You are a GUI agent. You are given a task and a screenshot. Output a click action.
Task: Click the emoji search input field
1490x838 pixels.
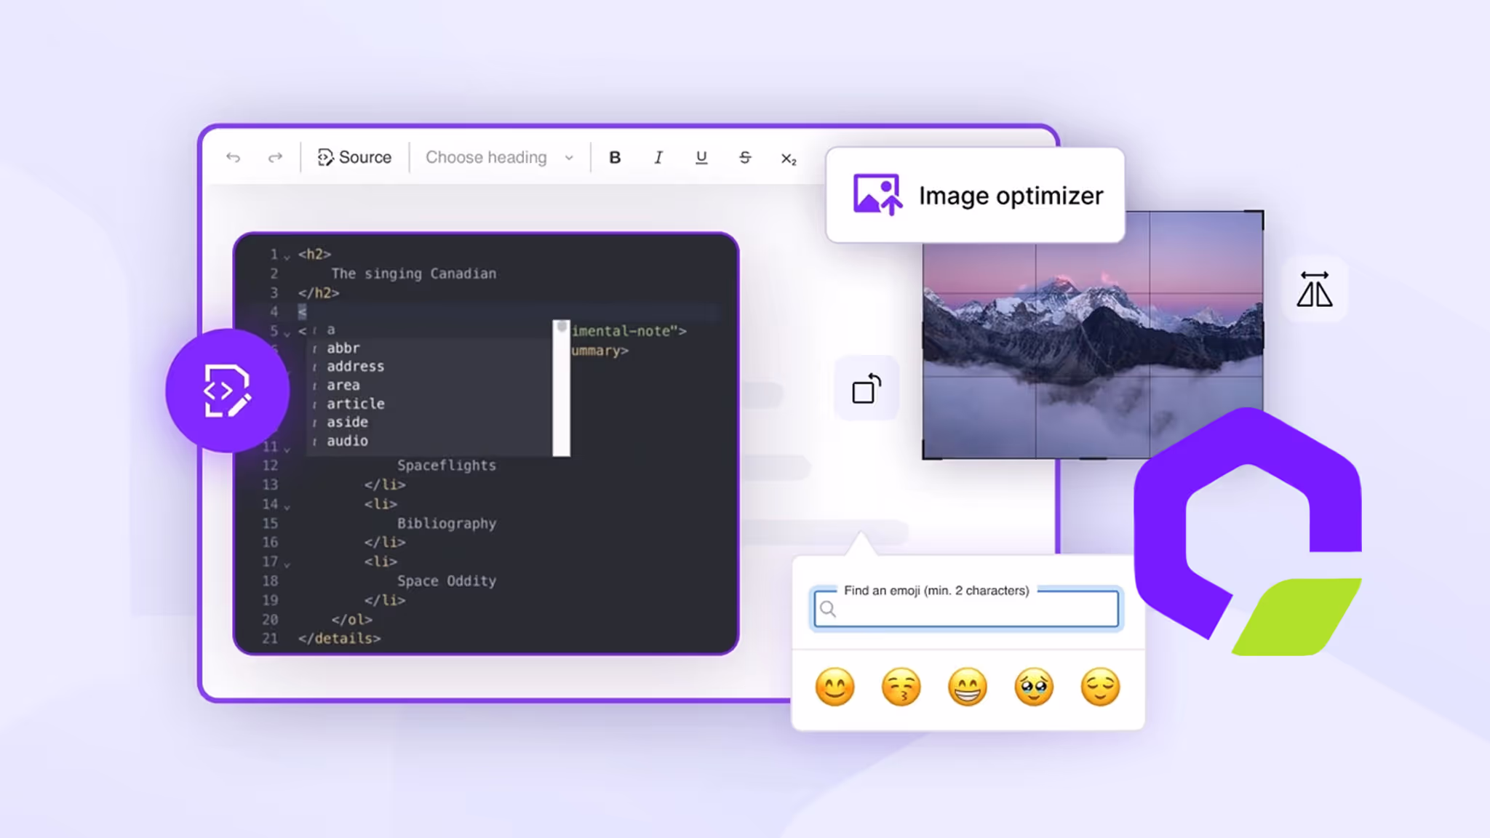pos(965,610)
